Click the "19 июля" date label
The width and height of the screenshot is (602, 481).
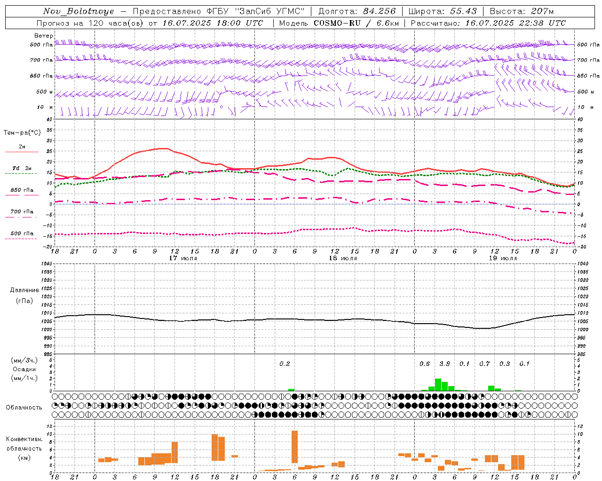[503, 258]
